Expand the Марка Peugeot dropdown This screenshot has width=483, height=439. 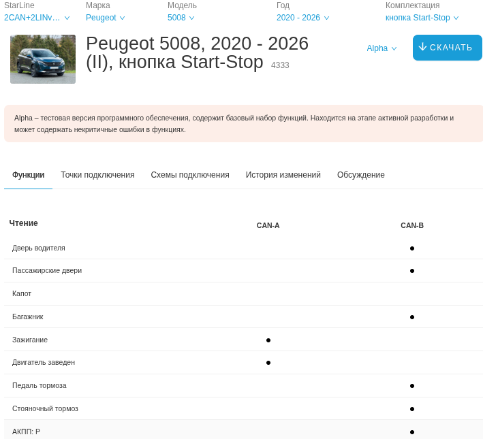106,18
